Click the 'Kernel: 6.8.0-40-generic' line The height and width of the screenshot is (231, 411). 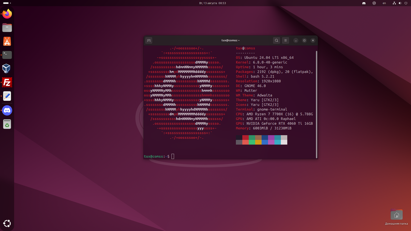coord(262,62)
